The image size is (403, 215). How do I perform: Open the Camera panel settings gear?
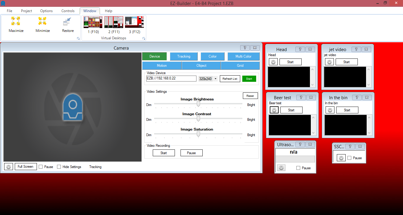point(9,167)
